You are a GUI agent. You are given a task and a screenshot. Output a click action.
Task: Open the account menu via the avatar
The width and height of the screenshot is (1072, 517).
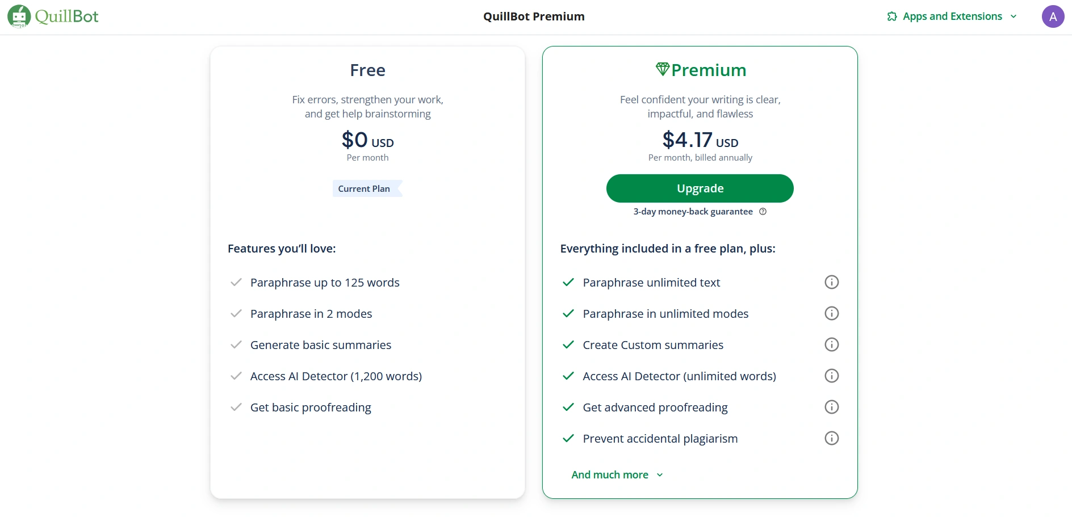coord(1053,16)
